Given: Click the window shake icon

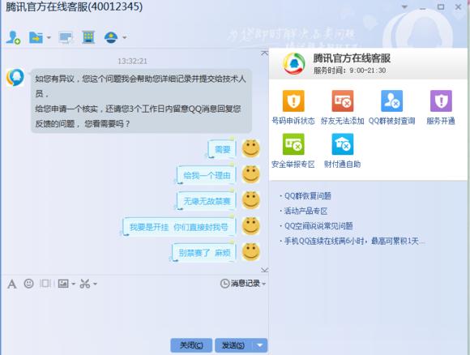Looking at the screenshot, I should [45, 284].
